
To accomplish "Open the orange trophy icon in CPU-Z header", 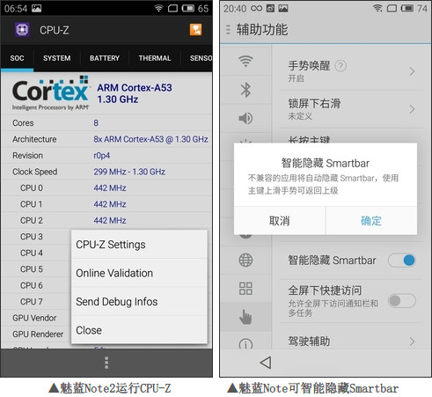I will (195, 30).
